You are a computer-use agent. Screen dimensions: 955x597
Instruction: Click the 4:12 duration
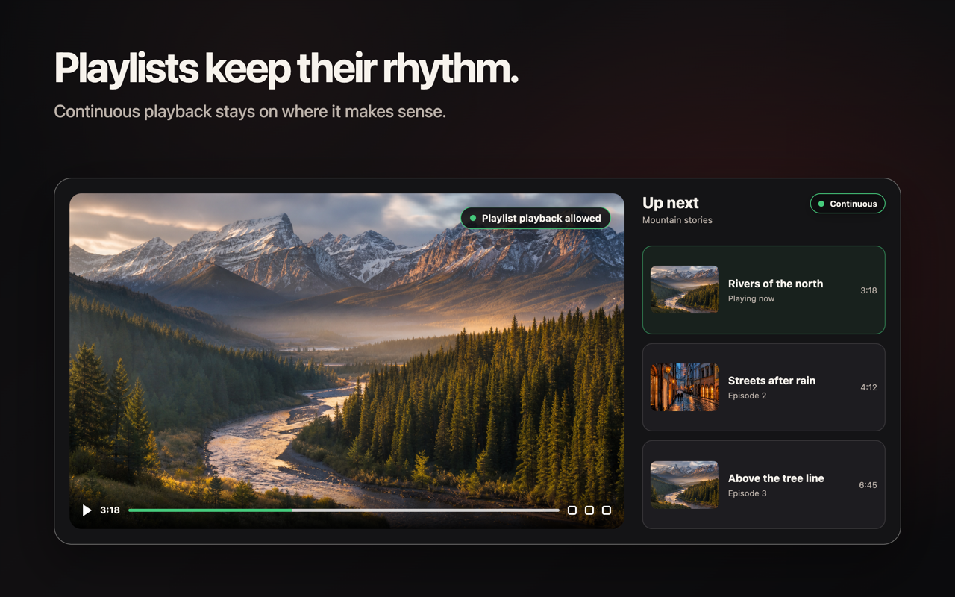pos(868,387)
